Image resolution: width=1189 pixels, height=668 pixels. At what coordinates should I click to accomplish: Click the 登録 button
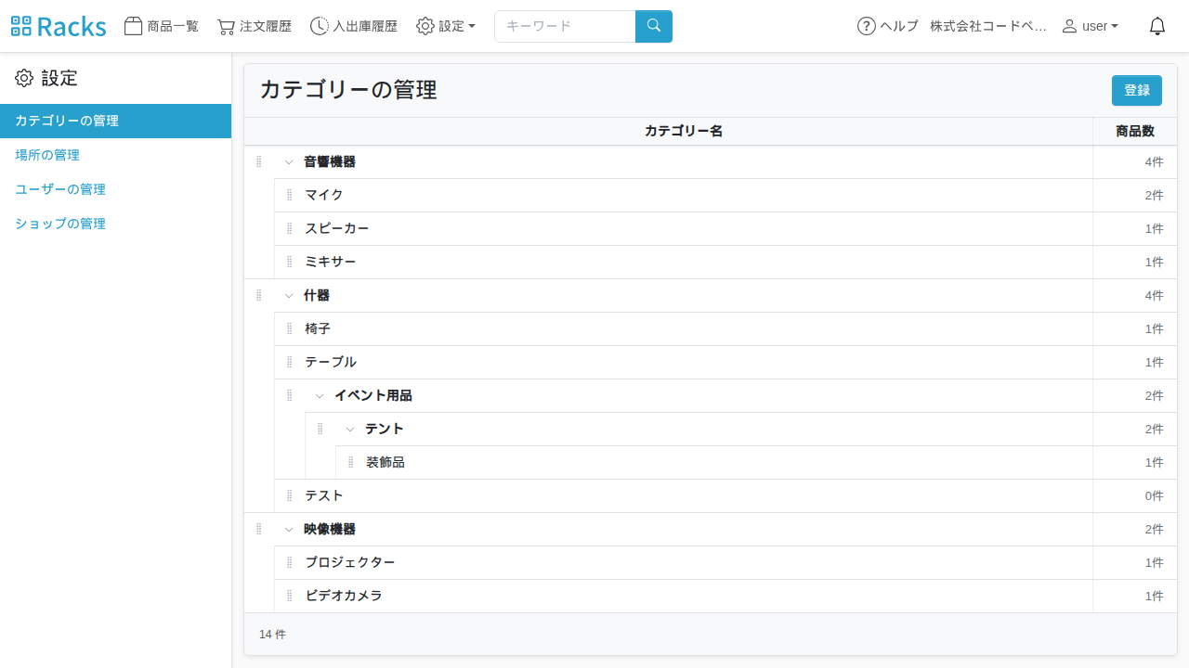pos(1137,90)
